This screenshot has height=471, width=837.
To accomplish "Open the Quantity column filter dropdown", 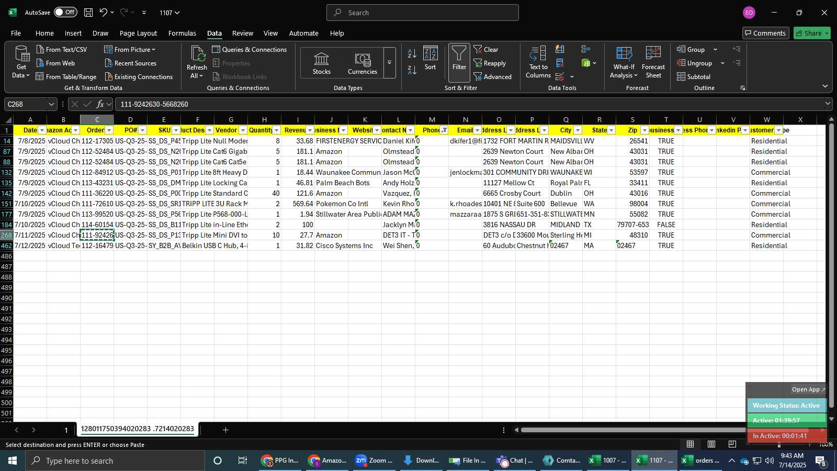I will 276,130.
